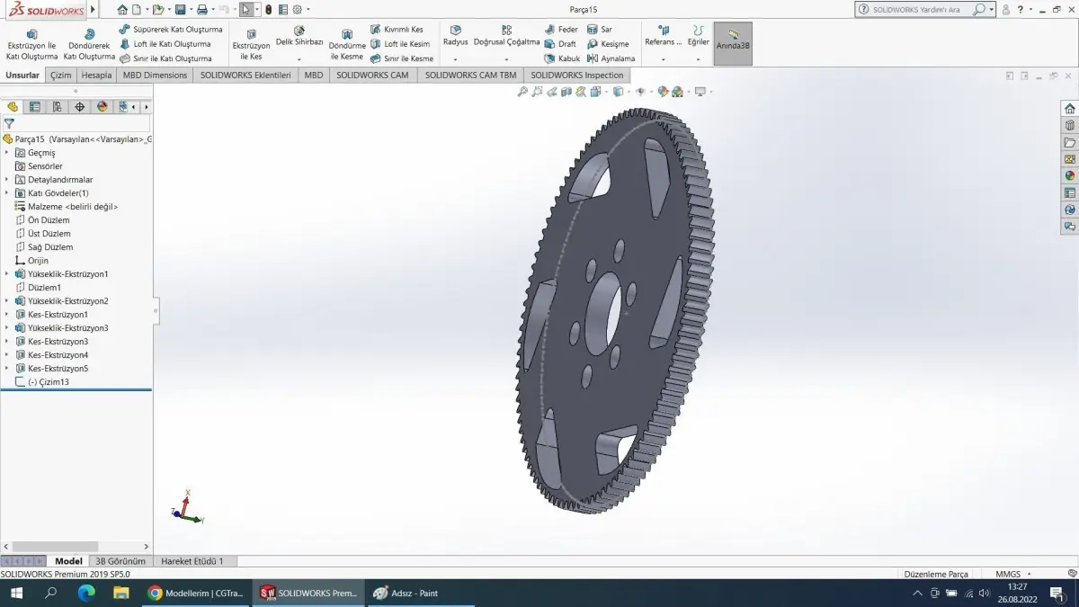Click the Save icon
This screenshot has width=1079, height=607.
pos(180,9)
